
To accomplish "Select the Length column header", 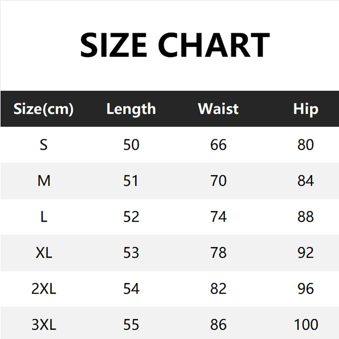I will click(x=131, y=109).
